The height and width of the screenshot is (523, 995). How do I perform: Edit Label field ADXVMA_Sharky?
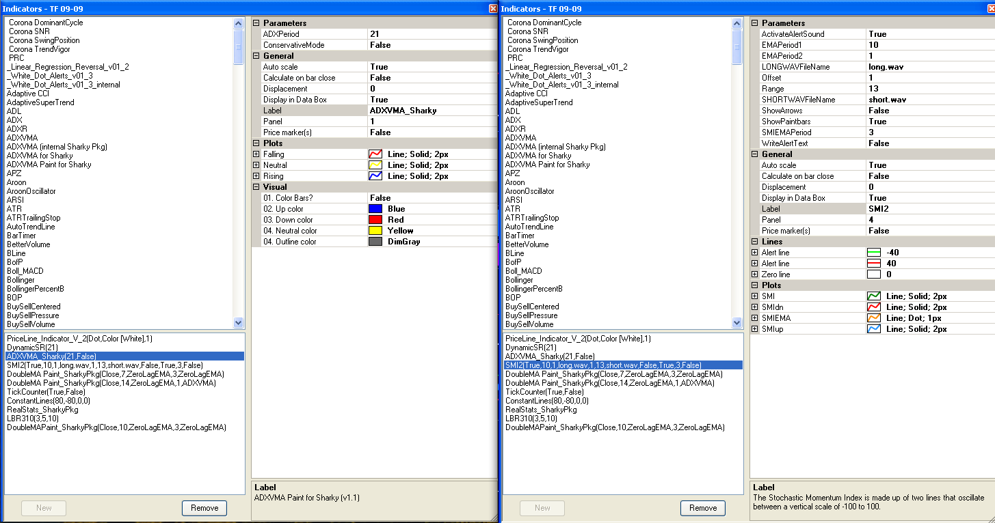tap(432, 111)
